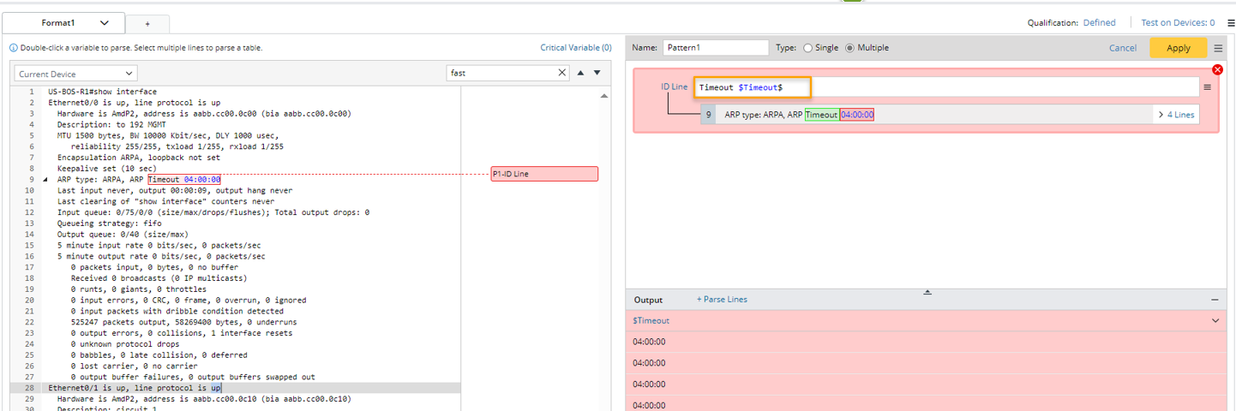Expand the $Timeout column chevron
The image size is (1236, 411).
(x=1215, y=320)
